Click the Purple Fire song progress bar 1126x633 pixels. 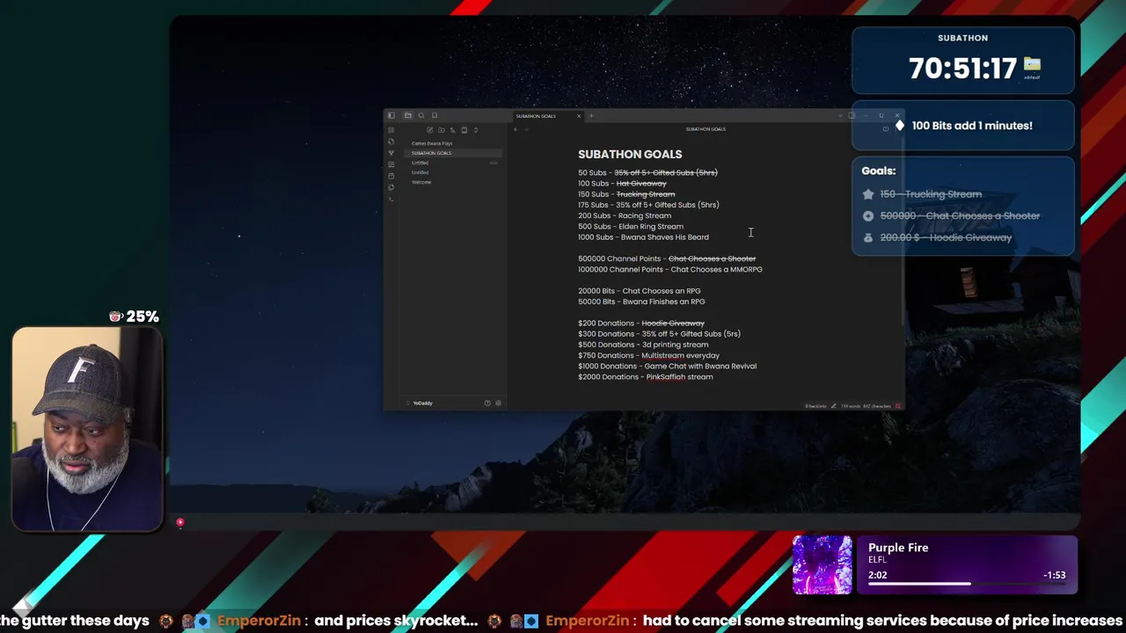click(x=967, y=584)
